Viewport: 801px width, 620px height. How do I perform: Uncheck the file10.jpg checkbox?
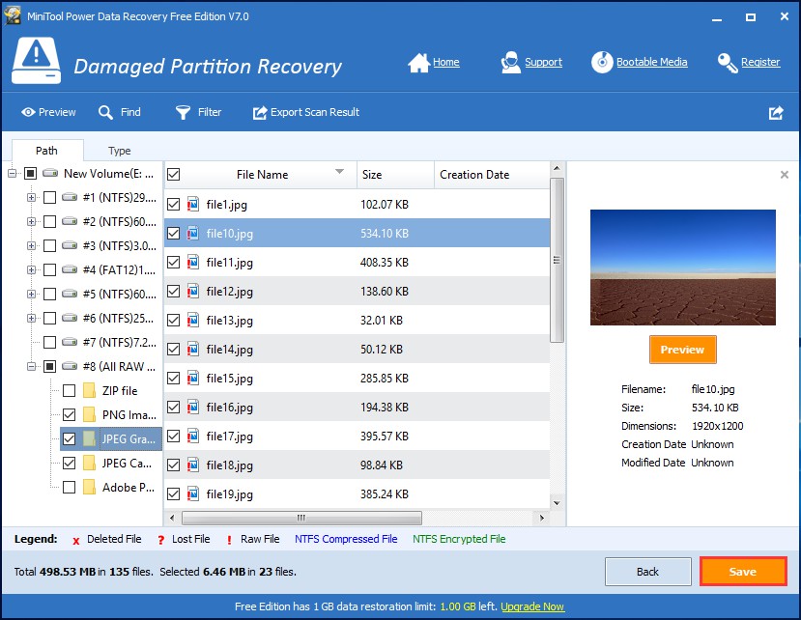pos(174,234)
